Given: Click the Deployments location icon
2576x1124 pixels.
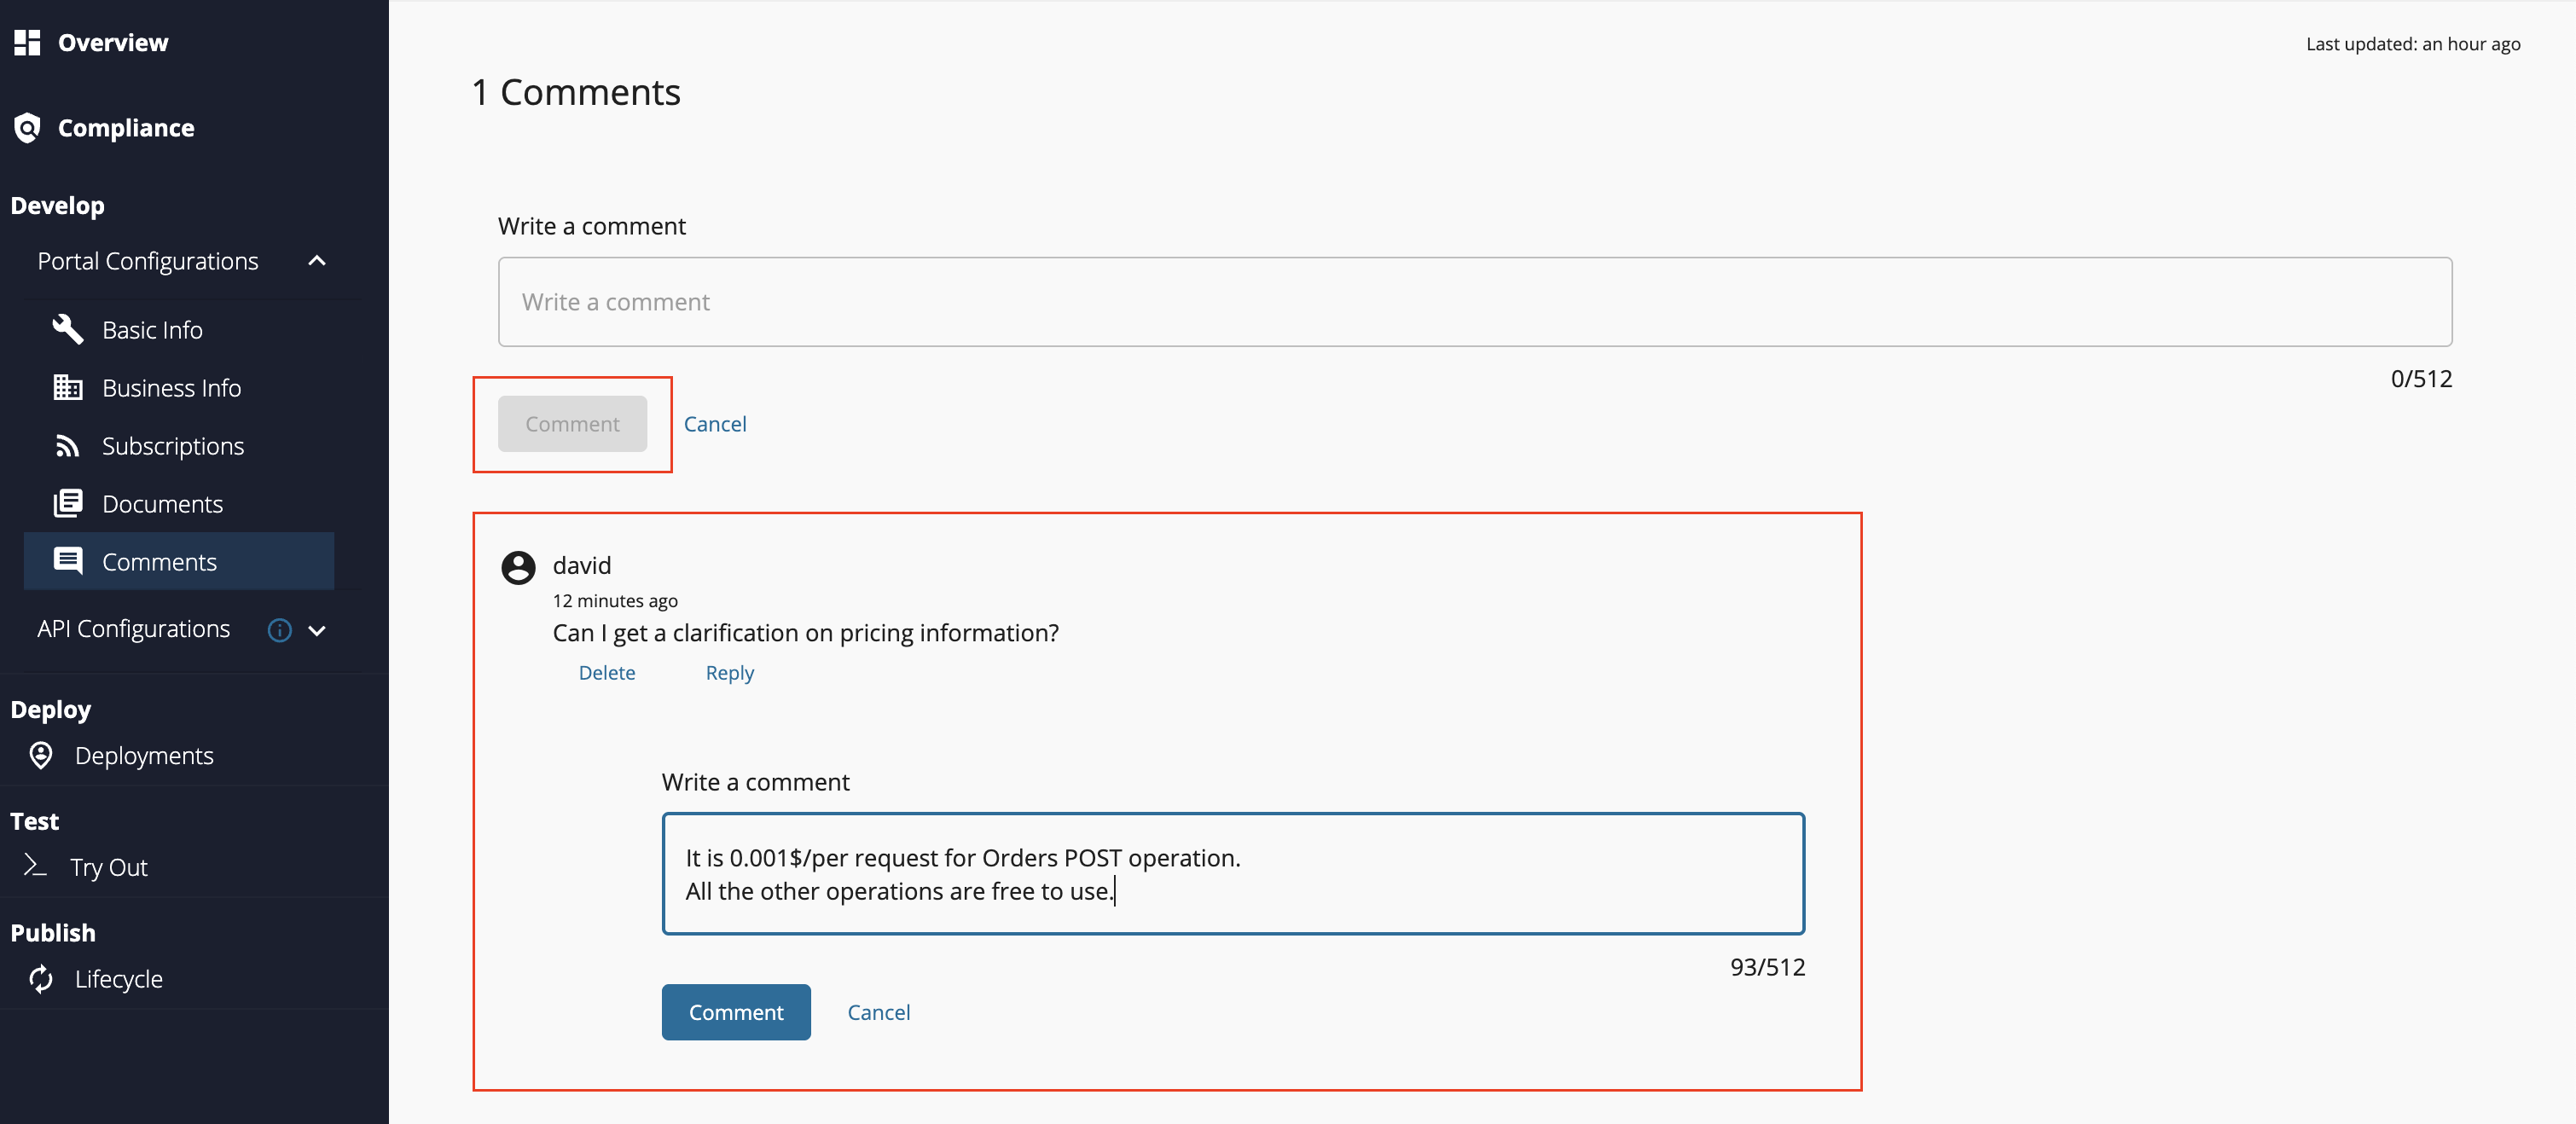Looking at the screenshot, I should tap(41, 755).
